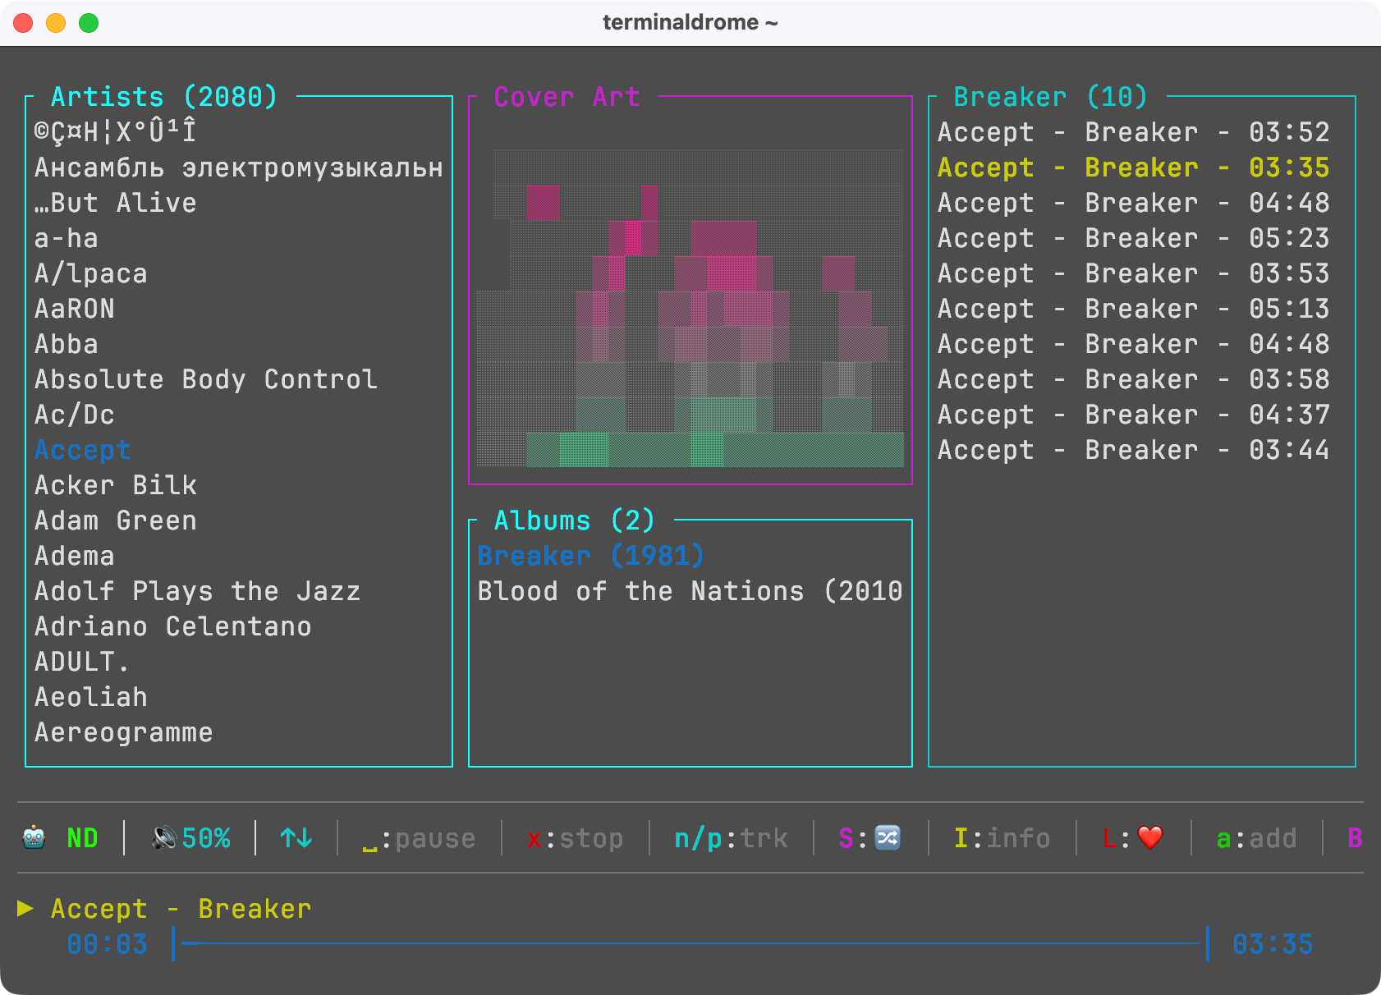Select artist Ансамбль электромузыкальн
Screen dimensions: 1381x995
239,167
